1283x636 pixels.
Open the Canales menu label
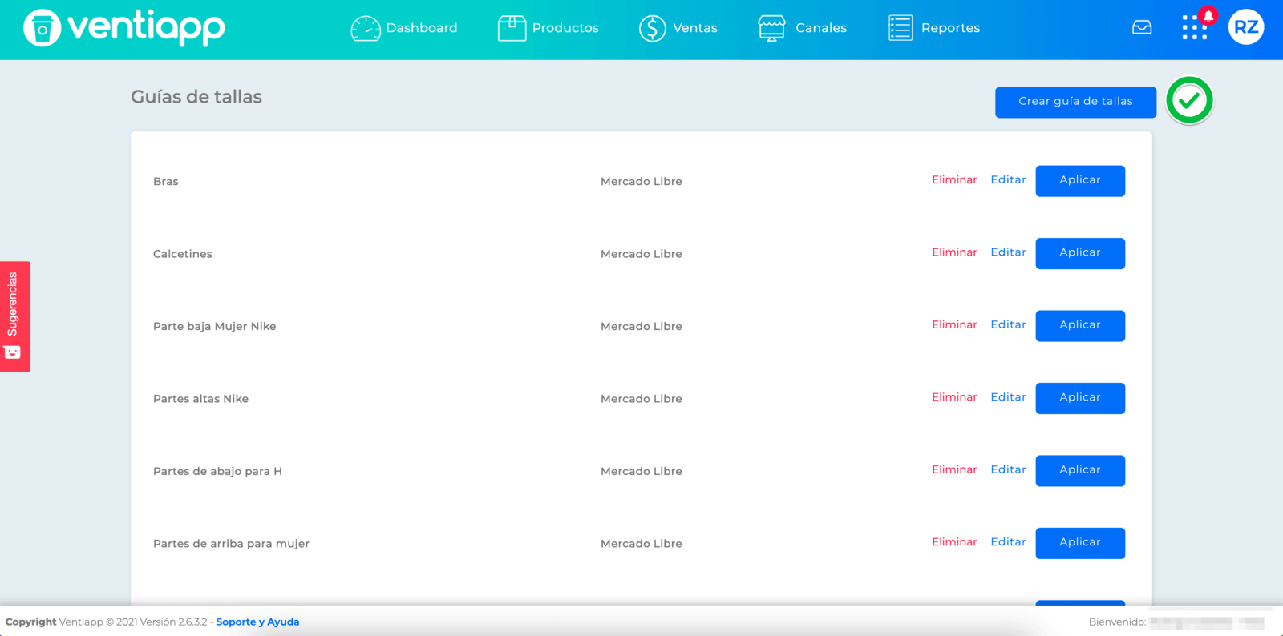pos(821,28)
